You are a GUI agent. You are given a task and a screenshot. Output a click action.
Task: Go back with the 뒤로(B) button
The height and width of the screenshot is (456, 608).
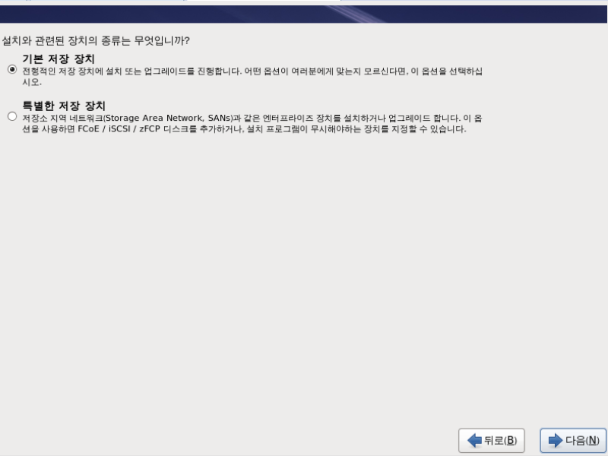491,440
